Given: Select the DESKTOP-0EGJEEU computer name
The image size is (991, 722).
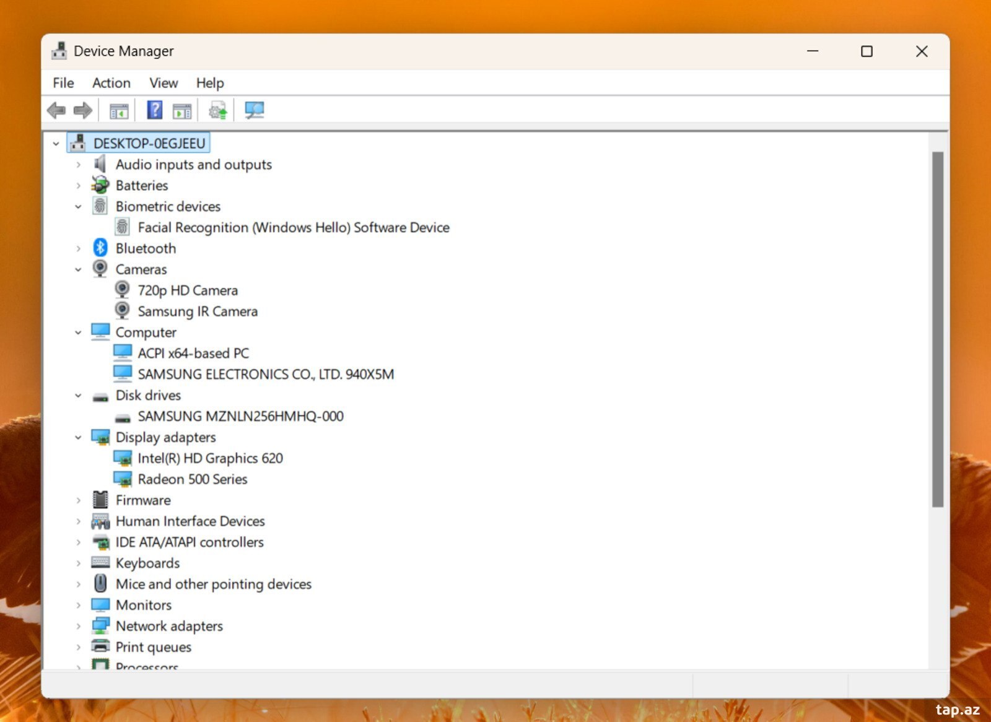Looking at the screenshot, I should pos(149,144).
